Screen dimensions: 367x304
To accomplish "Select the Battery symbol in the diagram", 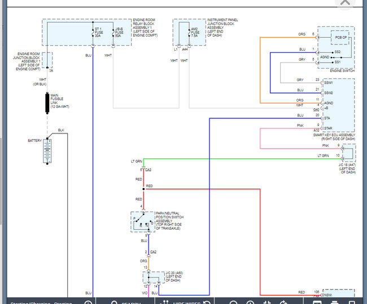I will pyautogui.click(x=47, y=151).
